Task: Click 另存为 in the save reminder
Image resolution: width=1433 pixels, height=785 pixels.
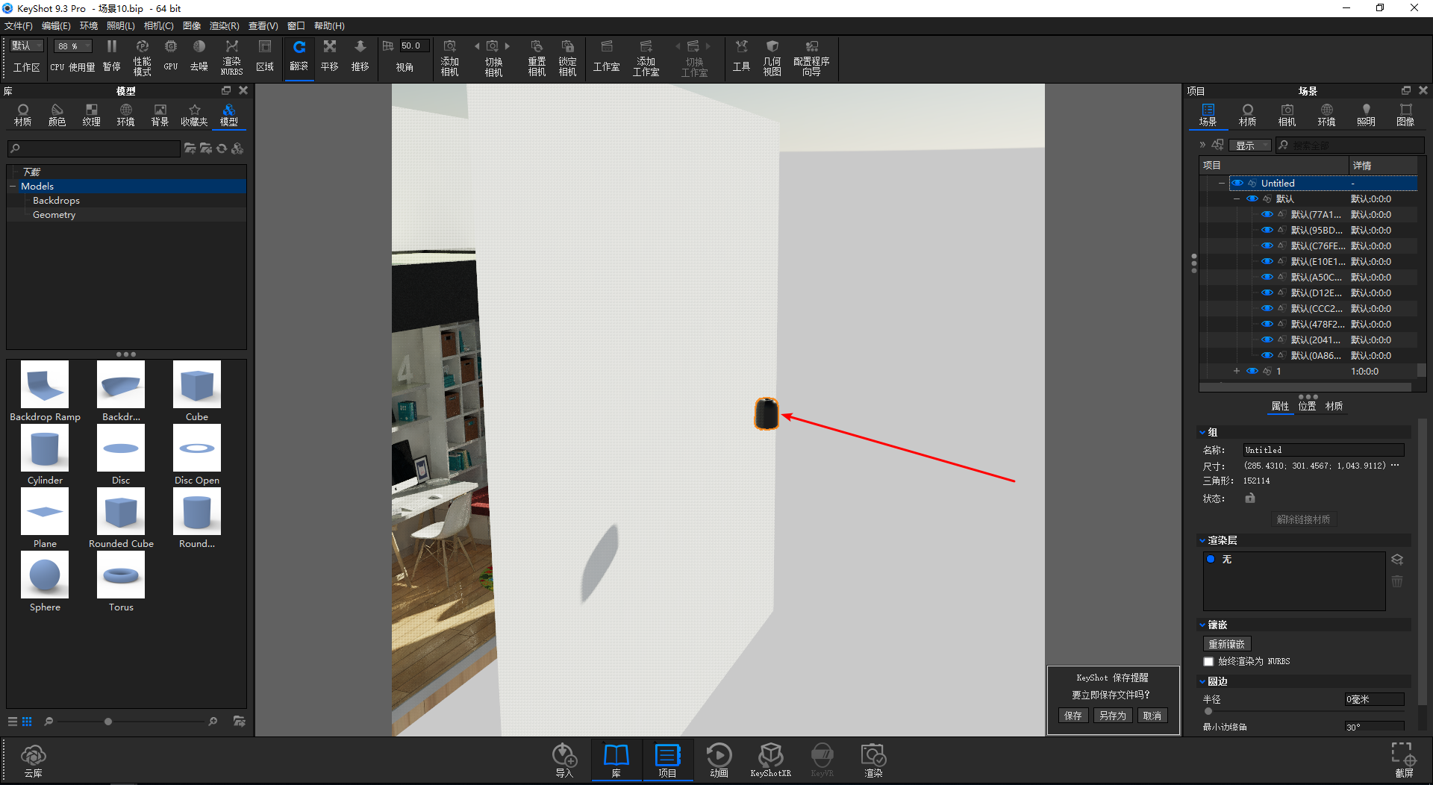Action: [1113, 716]
